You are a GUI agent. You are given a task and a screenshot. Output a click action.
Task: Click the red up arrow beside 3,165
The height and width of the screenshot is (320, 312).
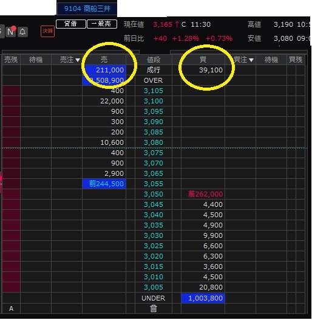pyautogui.click(x=177, y=24)
